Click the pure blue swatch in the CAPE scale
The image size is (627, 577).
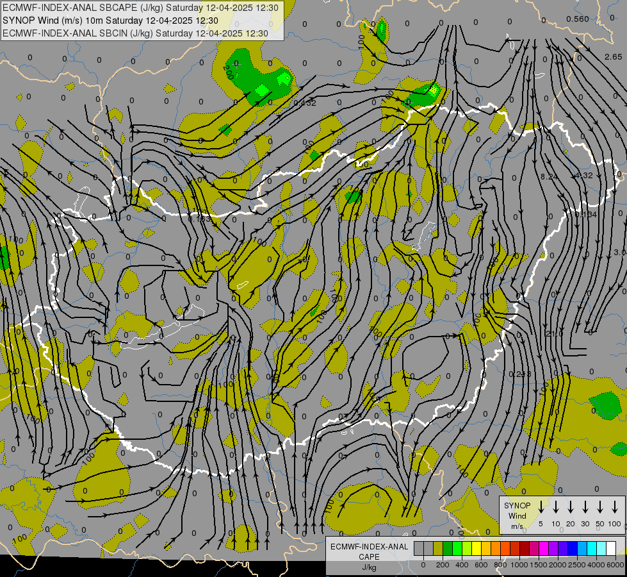pos(572,549)
